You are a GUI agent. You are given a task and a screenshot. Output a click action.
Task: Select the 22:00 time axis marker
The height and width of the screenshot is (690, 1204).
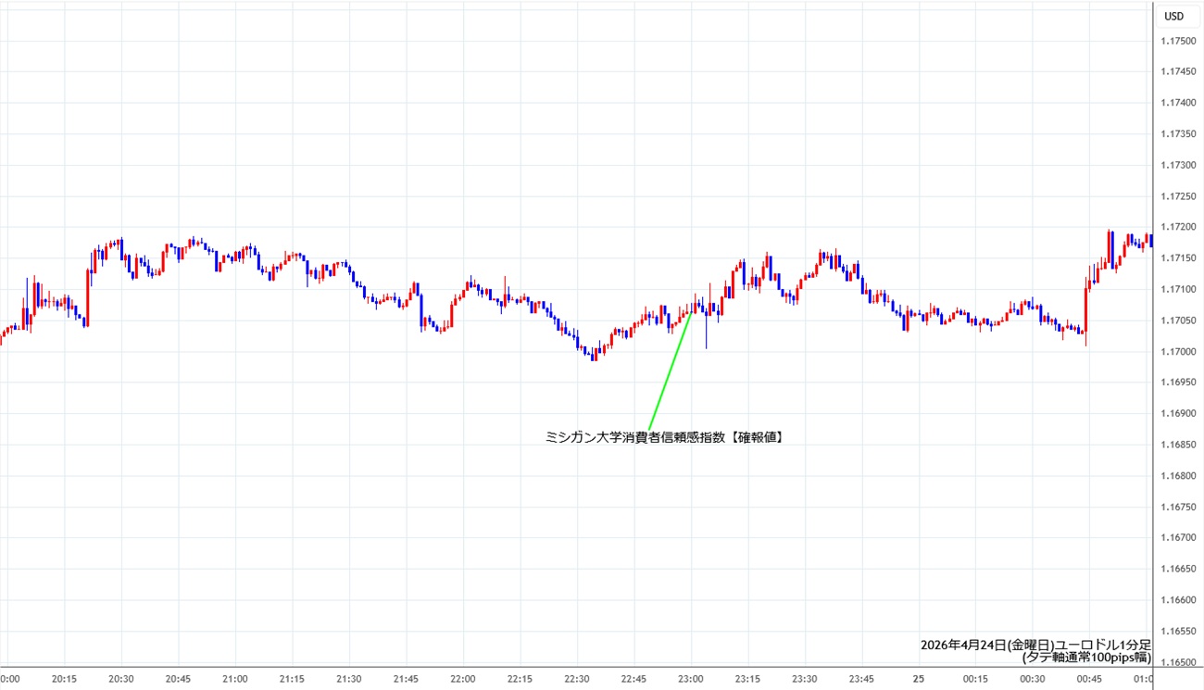463,679
